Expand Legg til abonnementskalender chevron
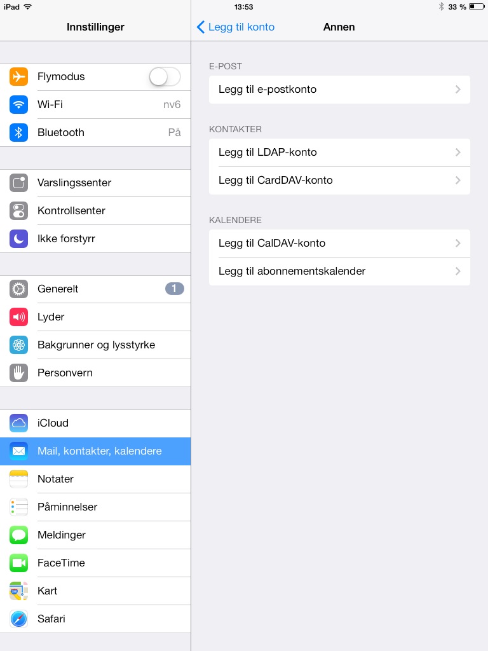 pyautogui.click(x=457, y=271)
